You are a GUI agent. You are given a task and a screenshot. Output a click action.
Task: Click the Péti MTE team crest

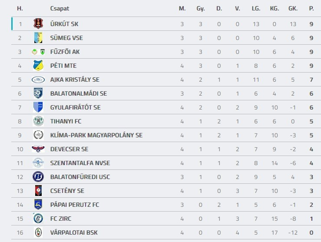pos(38,66)
